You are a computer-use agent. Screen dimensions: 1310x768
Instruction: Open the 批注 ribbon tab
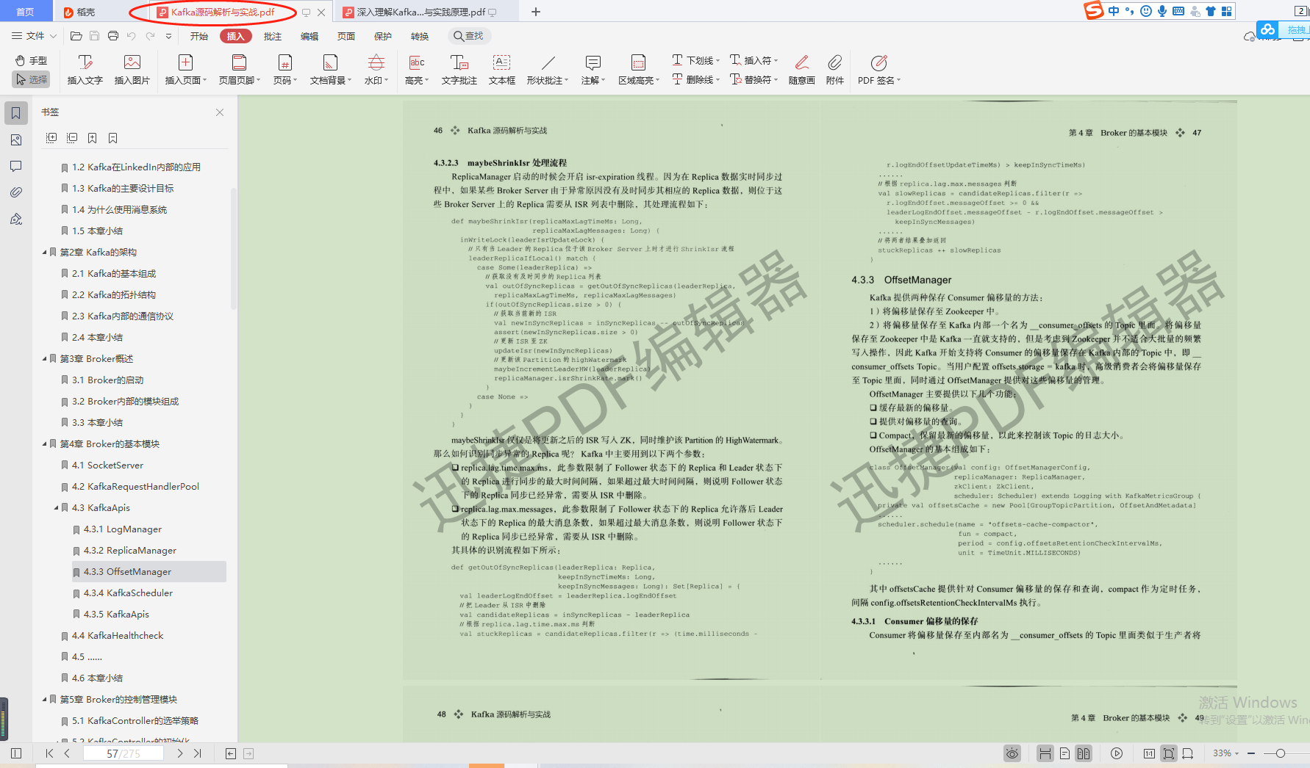(x=273, y=36)
